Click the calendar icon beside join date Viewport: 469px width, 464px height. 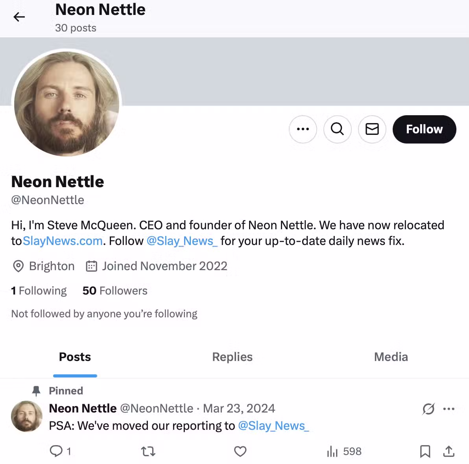point(92,266)
